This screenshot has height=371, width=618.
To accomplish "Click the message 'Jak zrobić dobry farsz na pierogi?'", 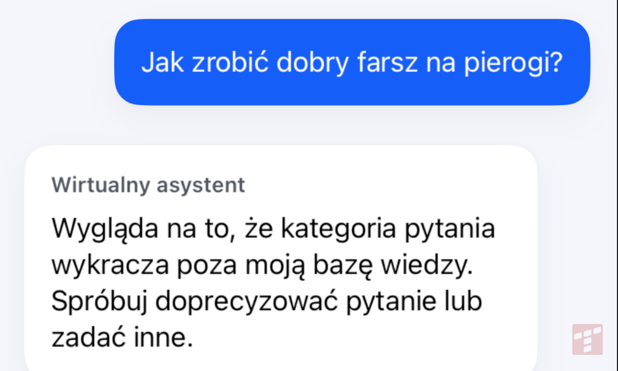I will pos(352,62).
